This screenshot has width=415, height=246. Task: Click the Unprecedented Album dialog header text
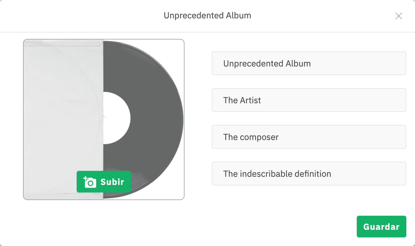point(207,15)
